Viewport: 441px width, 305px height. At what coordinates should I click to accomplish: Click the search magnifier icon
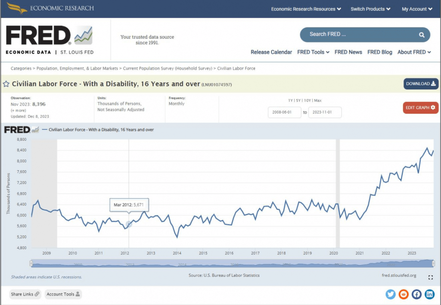(422, 34)
